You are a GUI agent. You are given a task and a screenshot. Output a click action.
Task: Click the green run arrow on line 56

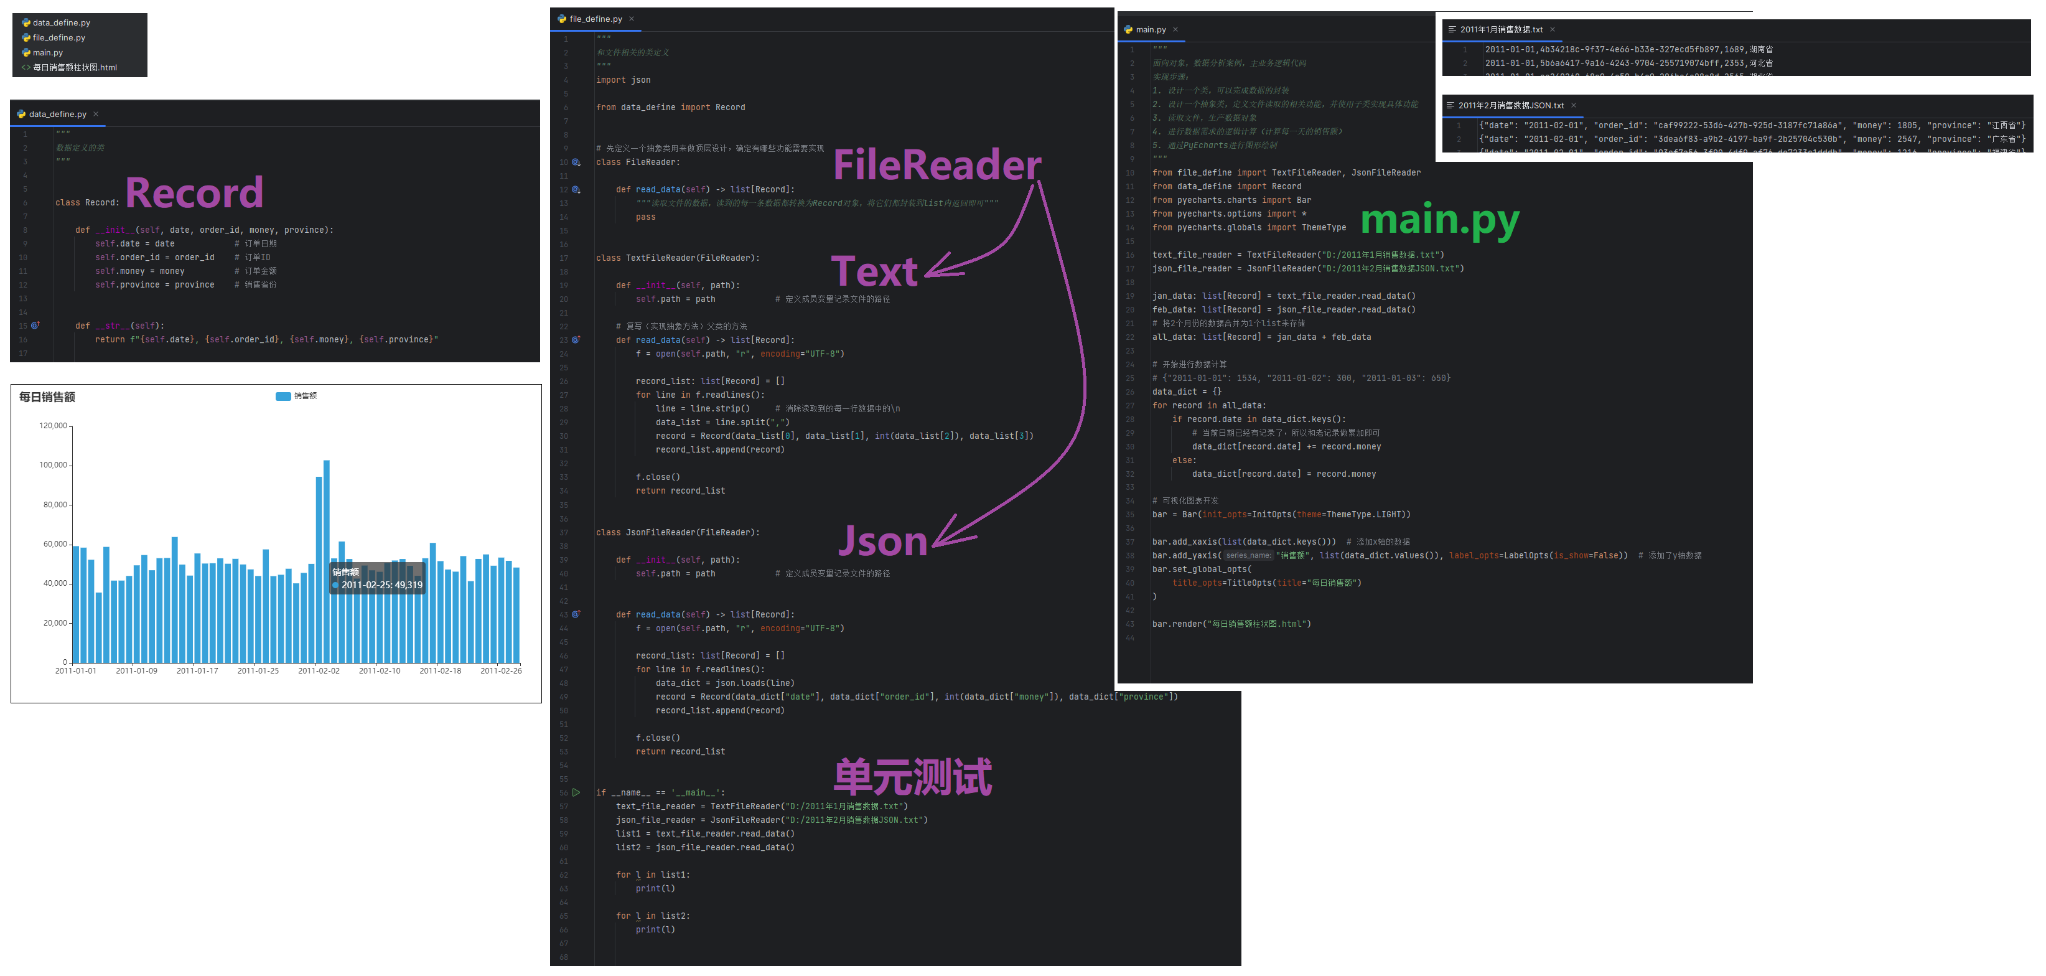[x=577, y=792]
